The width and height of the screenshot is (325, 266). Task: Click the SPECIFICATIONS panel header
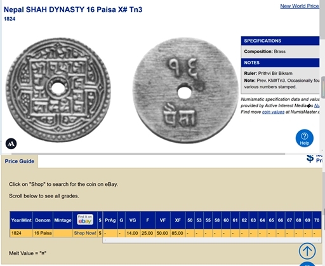click(280, 41)
